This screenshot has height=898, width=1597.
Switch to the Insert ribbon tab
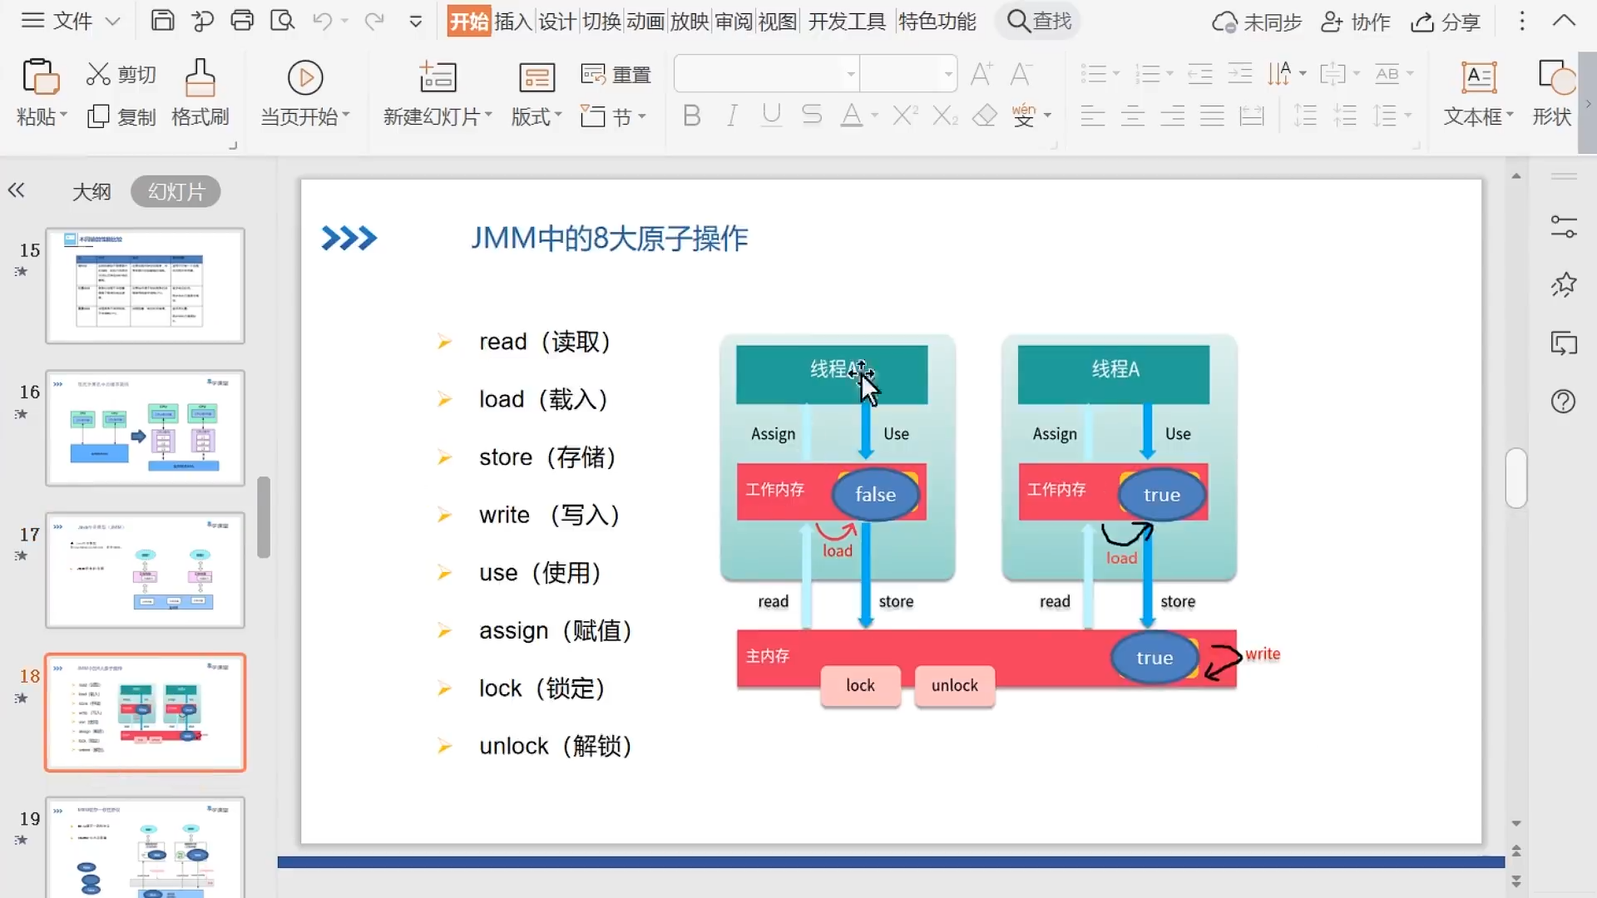coord(513,21)
